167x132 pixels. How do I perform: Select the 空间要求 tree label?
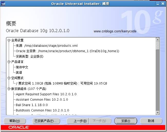point(17,78)
